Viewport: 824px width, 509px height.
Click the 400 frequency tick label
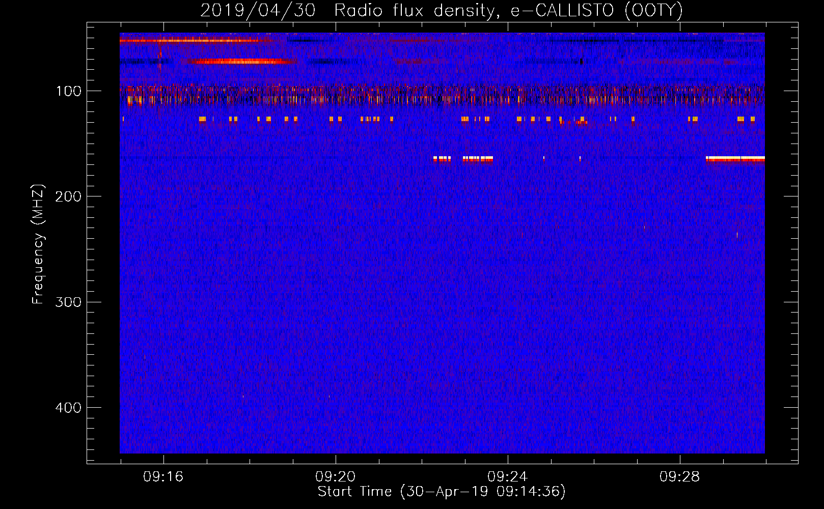68,408
